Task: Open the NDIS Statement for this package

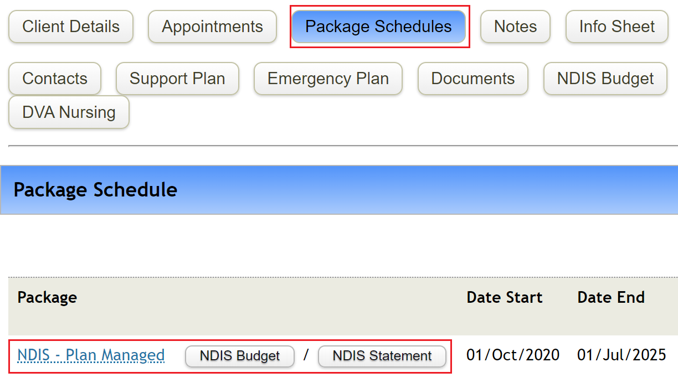Action: tap(382, 356)
